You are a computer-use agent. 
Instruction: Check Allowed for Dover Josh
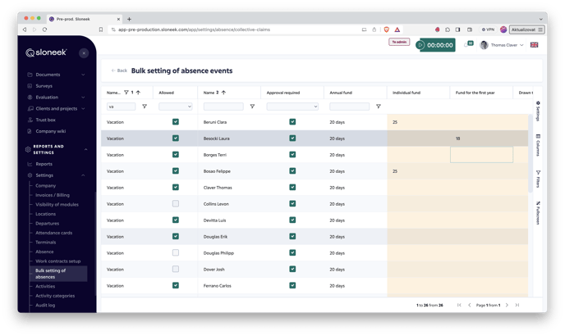click(x=176, y=269)
